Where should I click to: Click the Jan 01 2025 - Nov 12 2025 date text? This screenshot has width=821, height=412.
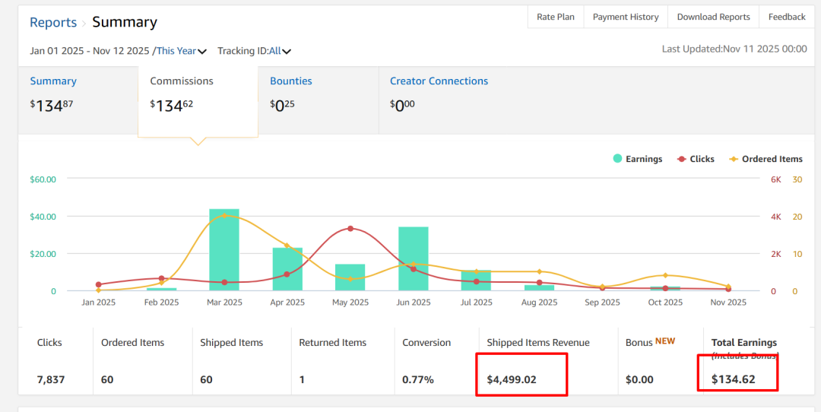point(91,51)
